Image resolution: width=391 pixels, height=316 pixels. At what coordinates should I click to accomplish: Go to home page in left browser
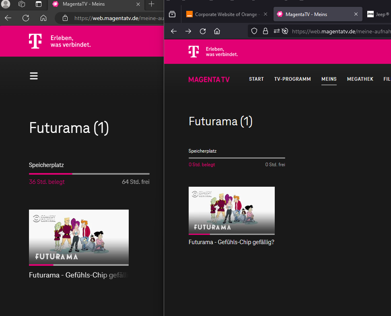tap(43, 18)
